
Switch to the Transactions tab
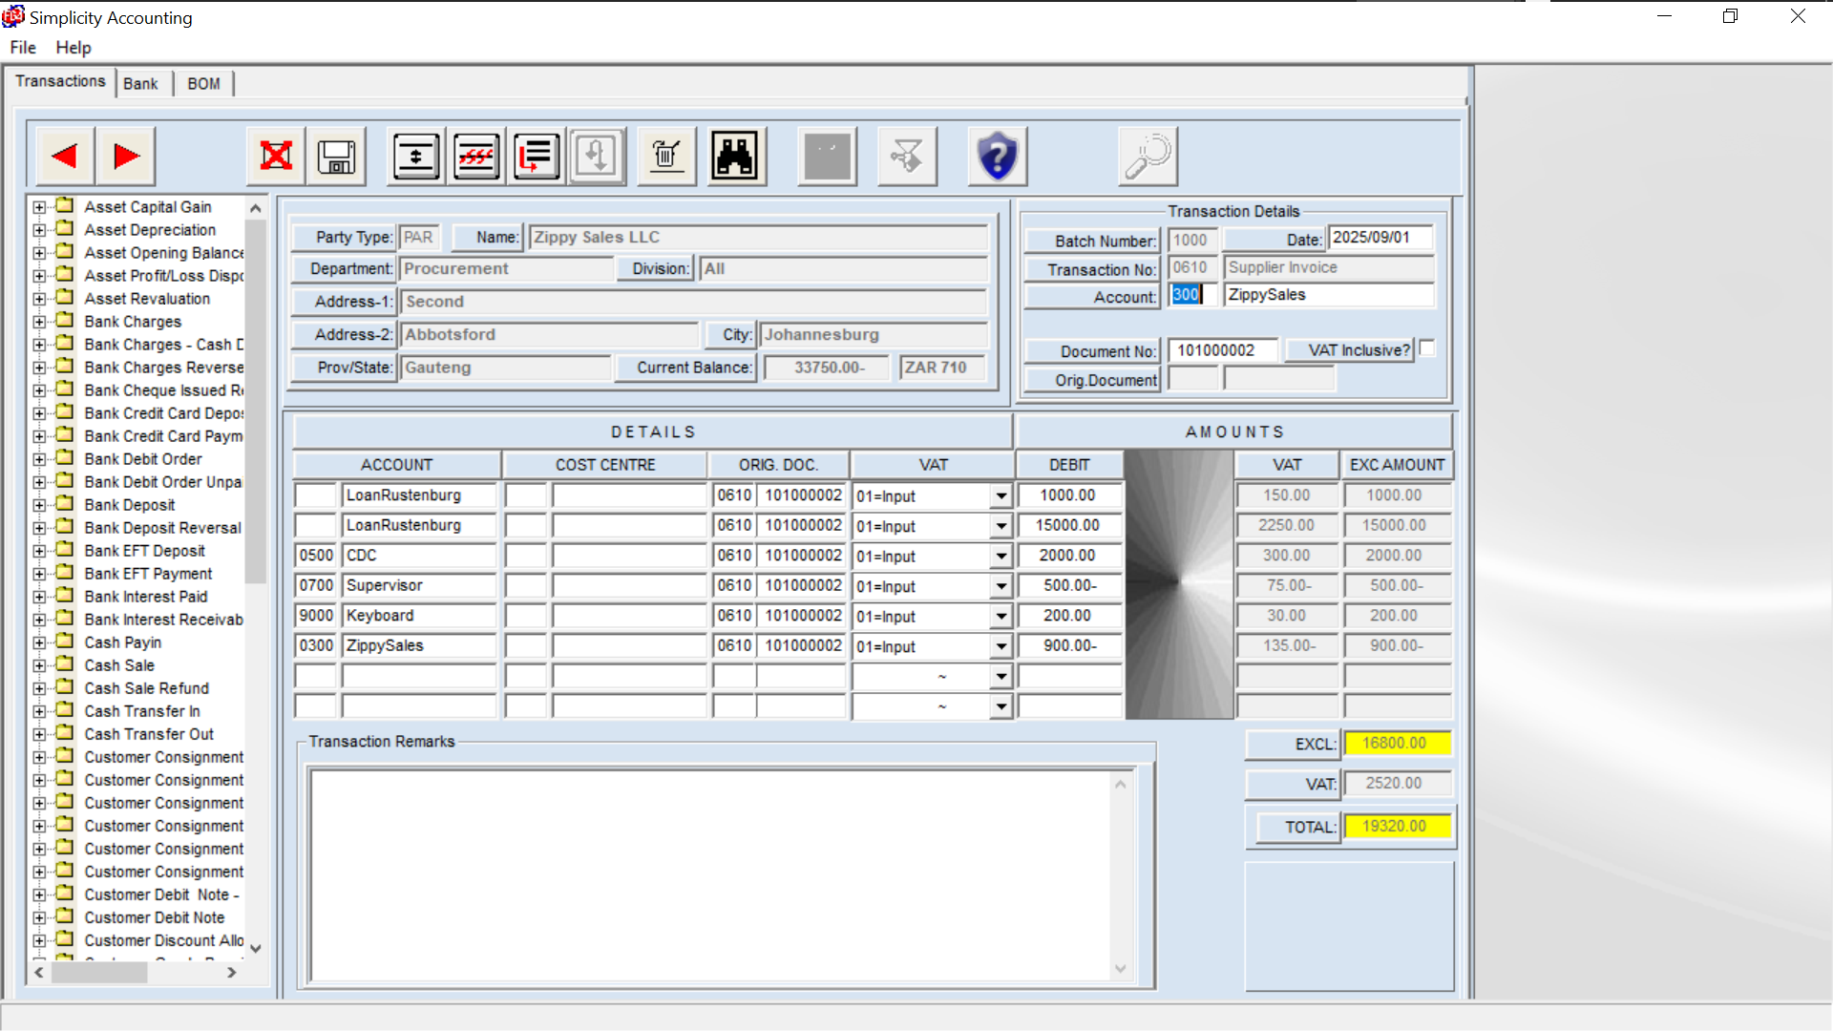pyautogui.click(x=60, y=81)
